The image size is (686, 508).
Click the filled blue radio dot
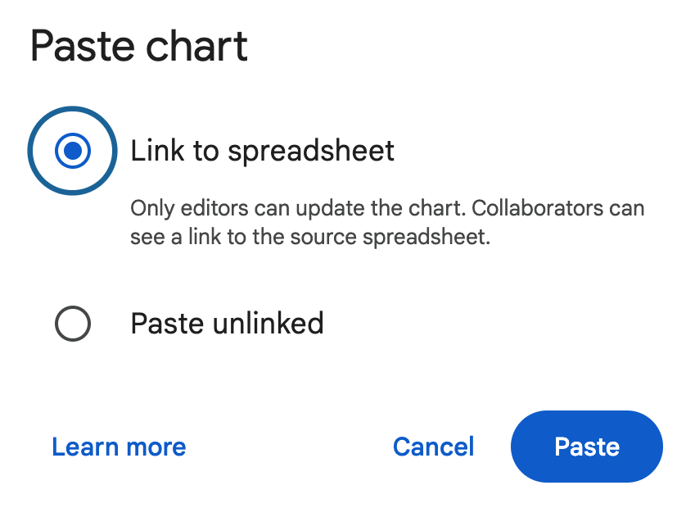pyautogui.click(x=73, y=151)
